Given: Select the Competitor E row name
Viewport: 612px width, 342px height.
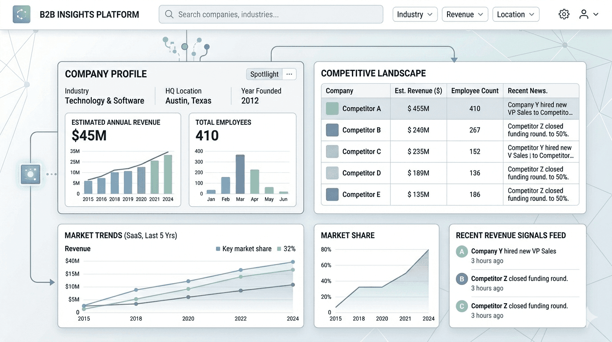Looking at the screenshot, I should (362, 195).
